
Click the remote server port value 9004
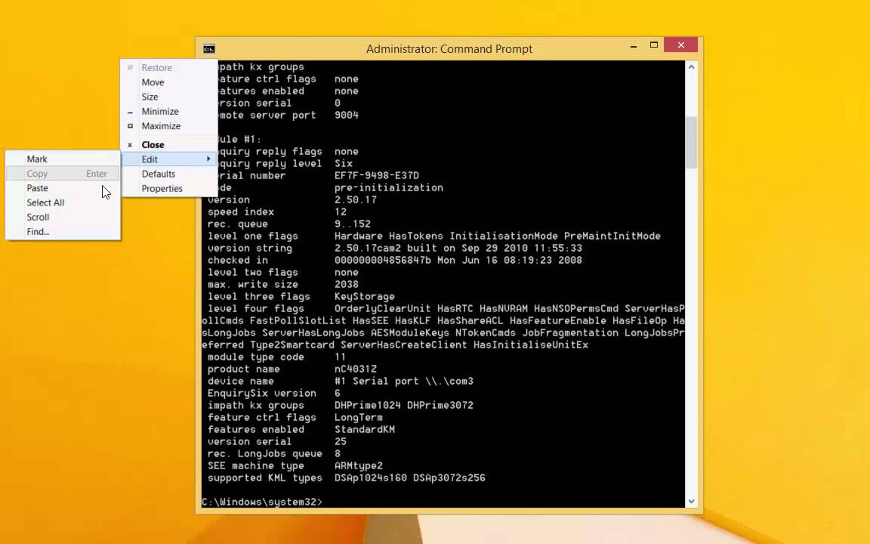347,115
